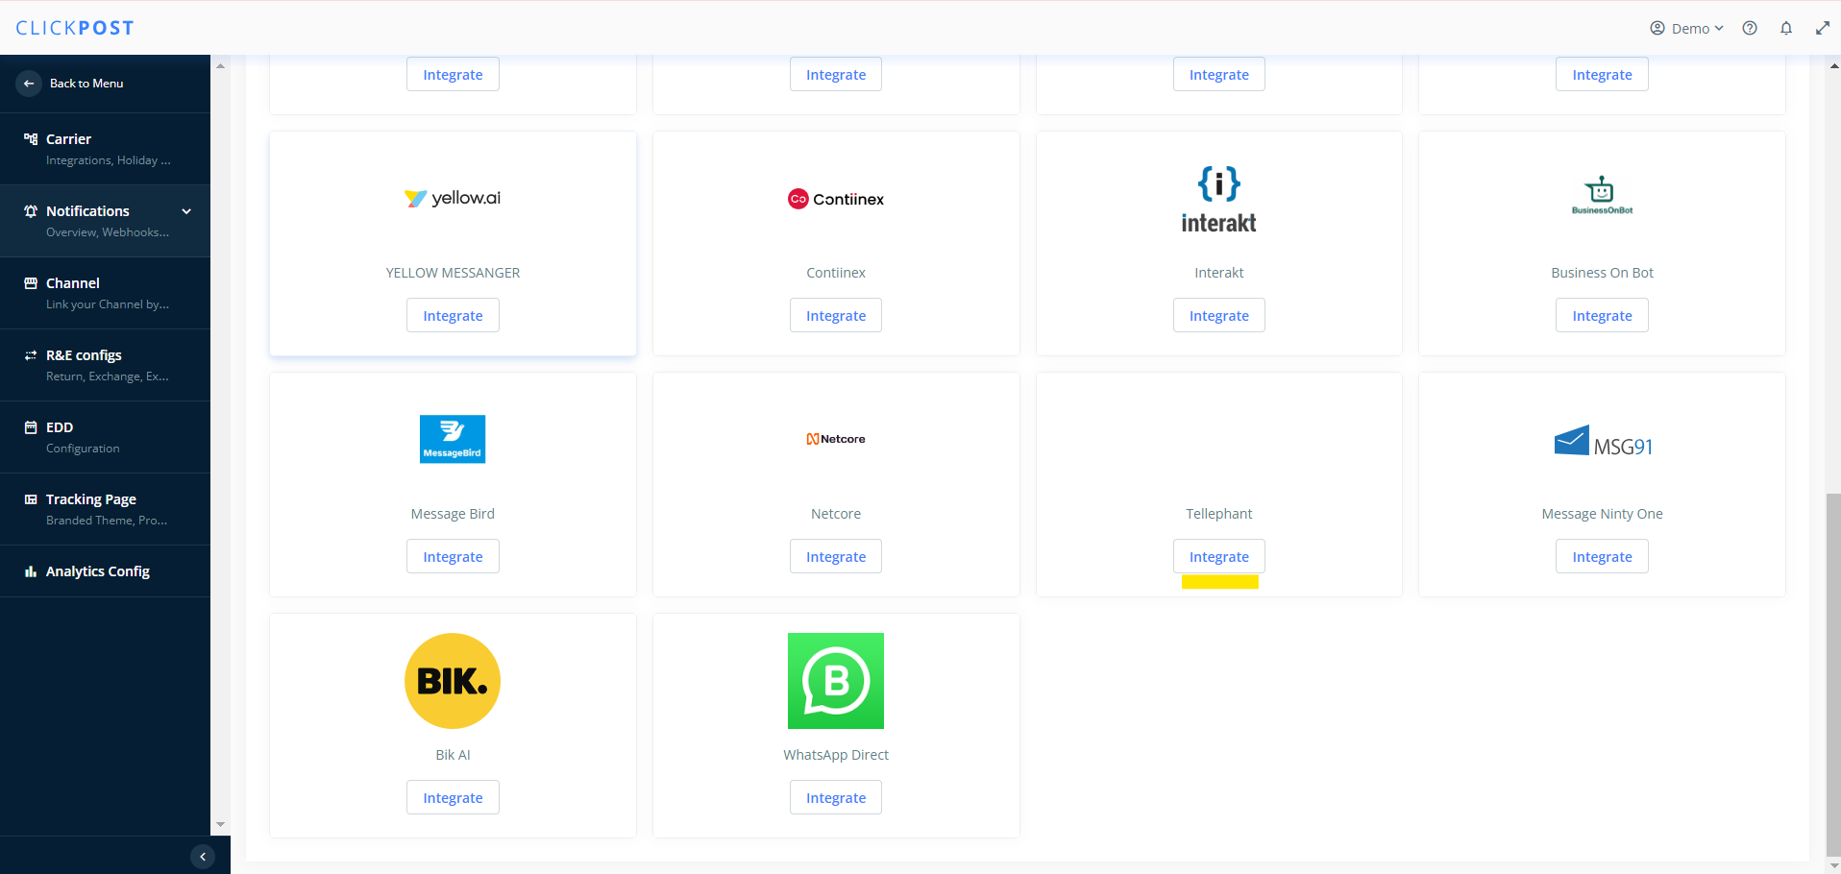Integrate YELLOW MESSANGER
The height and width of the screenshot is (874, 1841).
(453, 316)
